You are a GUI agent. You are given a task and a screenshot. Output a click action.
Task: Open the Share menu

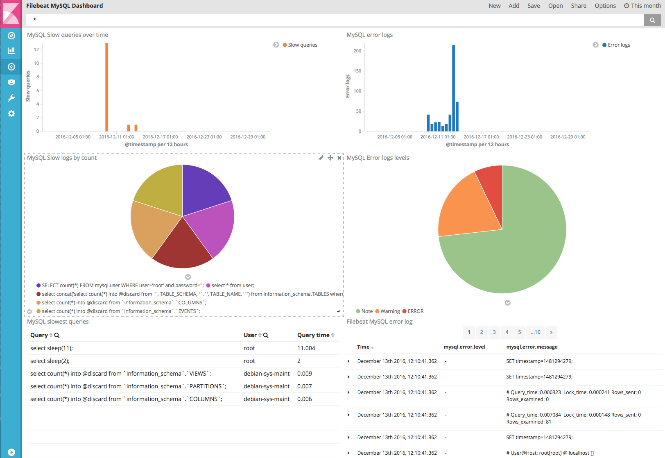[578, 5]
